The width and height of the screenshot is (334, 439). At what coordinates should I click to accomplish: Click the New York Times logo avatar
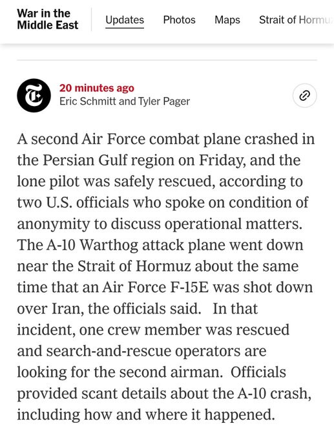pyautogui.click(x=34, y=95)
